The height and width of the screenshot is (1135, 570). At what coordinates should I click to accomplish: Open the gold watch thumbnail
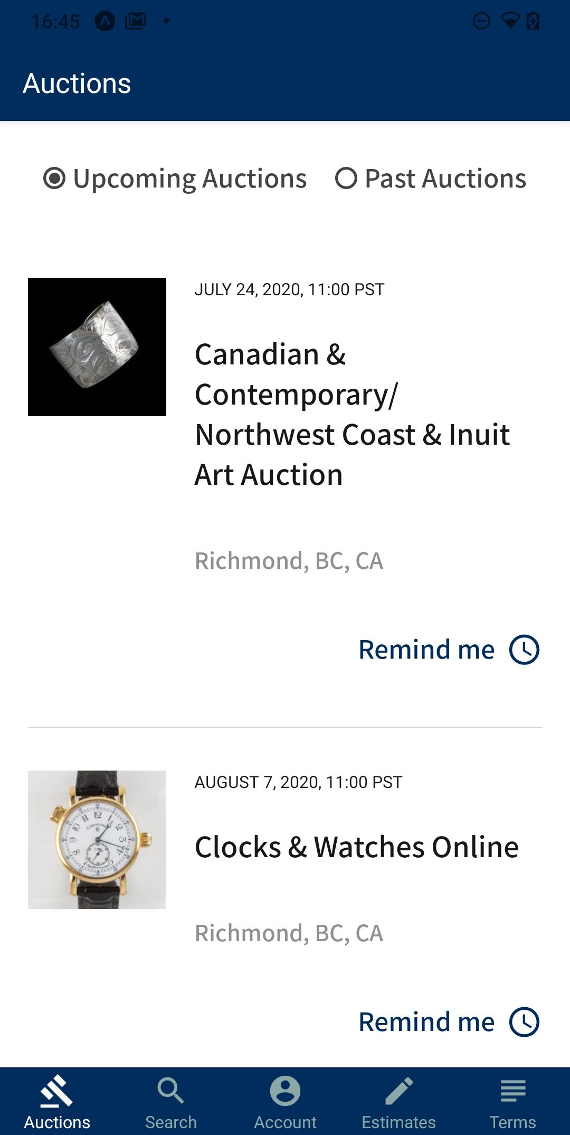(x=97, y=840)
